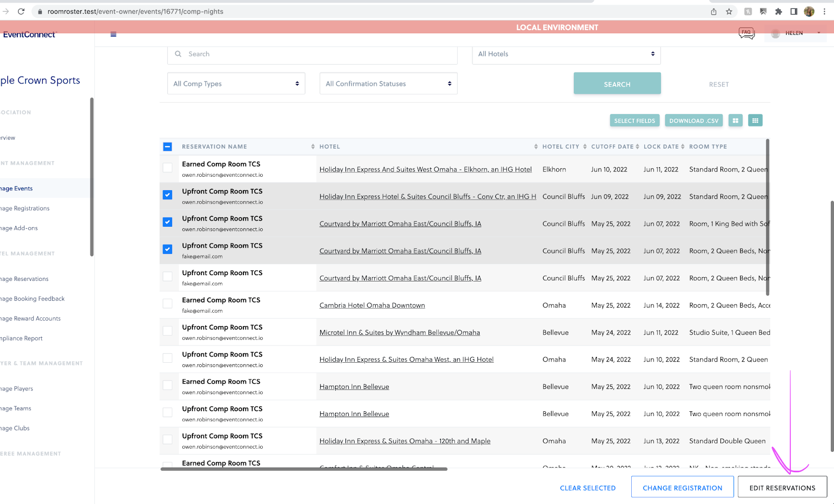Switch to the compact grid view icon
The image size is (834, 504).
tap(755, 120)
